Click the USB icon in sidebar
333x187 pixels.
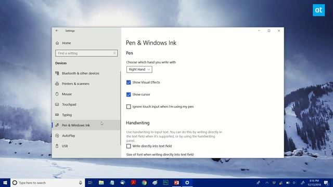click(57, 146)
